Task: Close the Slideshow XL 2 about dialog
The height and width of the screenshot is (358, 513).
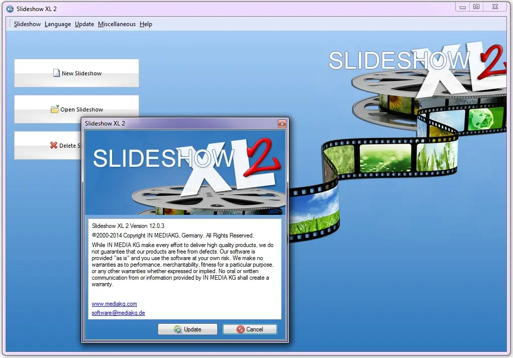Action: click(282, 124)
